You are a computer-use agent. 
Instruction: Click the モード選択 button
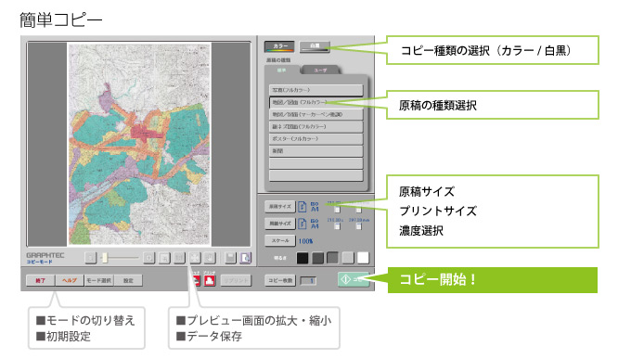[x=99, y=280]
